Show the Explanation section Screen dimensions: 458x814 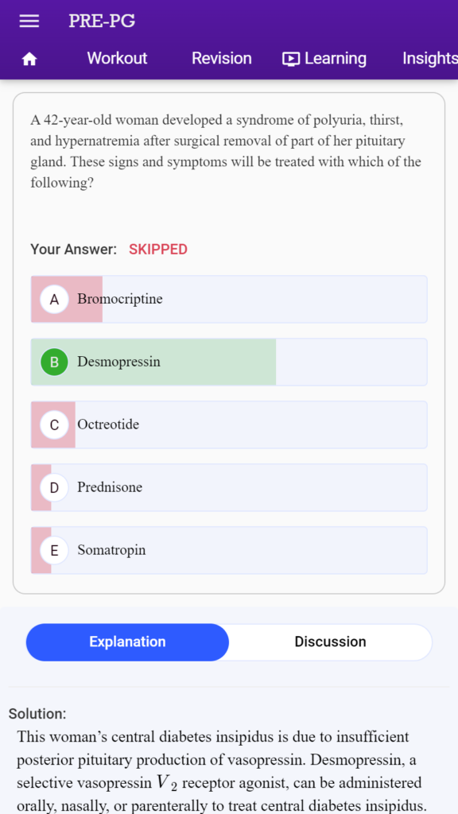127,642
